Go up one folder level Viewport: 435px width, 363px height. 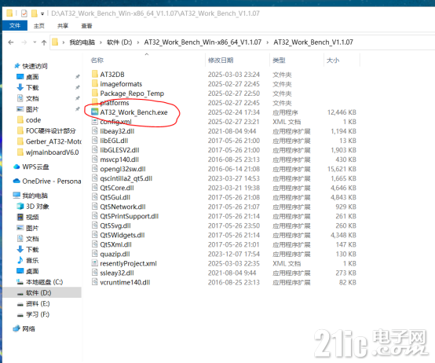(44, 42)
